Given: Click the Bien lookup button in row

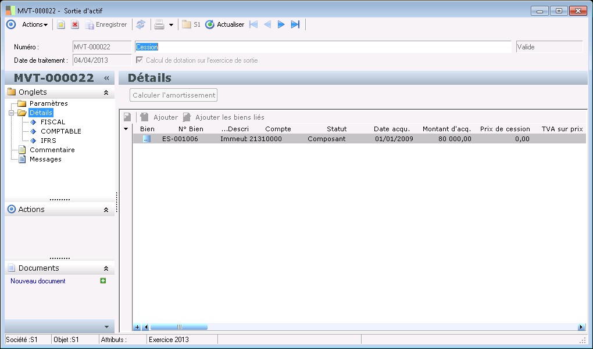Looking at the screenshot, I should (147, 139).
